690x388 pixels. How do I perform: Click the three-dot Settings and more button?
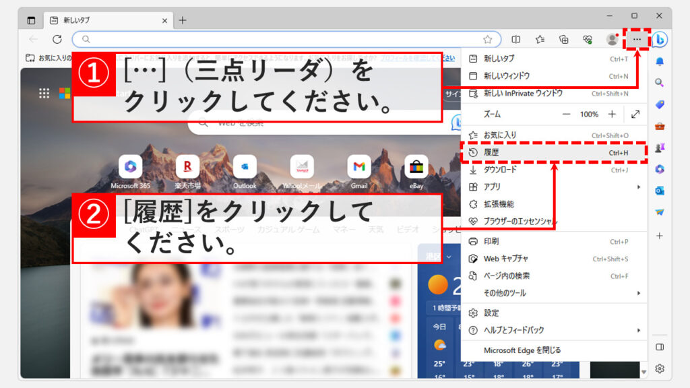(637, 40)
